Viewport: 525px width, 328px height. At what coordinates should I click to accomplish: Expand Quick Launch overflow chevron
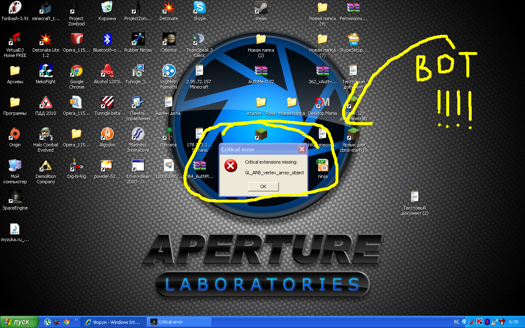click(76, 319)
